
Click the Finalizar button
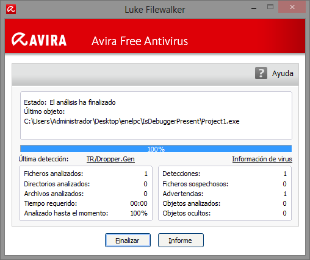[x=128, y=241]
